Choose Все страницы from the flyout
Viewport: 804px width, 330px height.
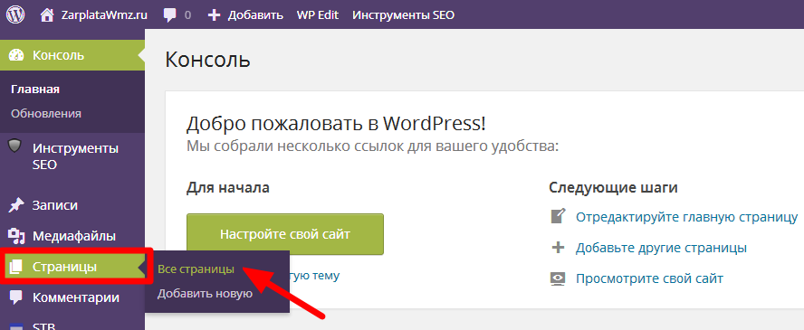(x=196, y=269)
